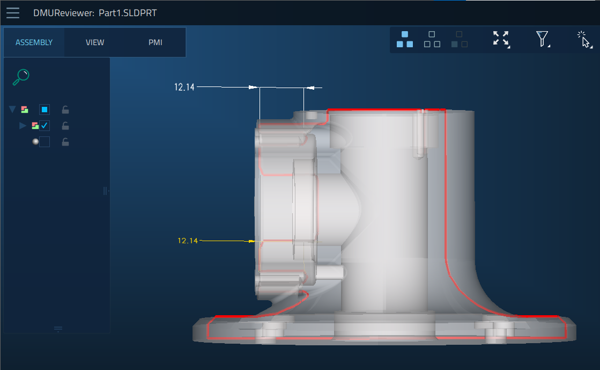Click the fit-all zoom arrows icon

pyautogui.click(x=501, y=39)
